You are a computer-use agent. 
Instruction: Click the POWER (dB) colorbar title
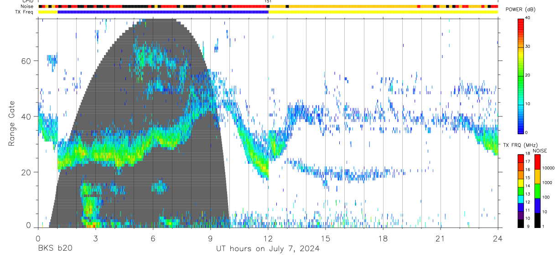[x=521, y=10]
